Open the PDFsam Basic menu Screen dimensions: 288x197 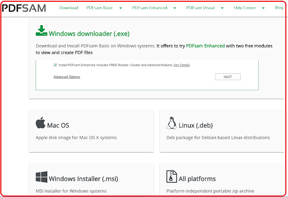99,8
